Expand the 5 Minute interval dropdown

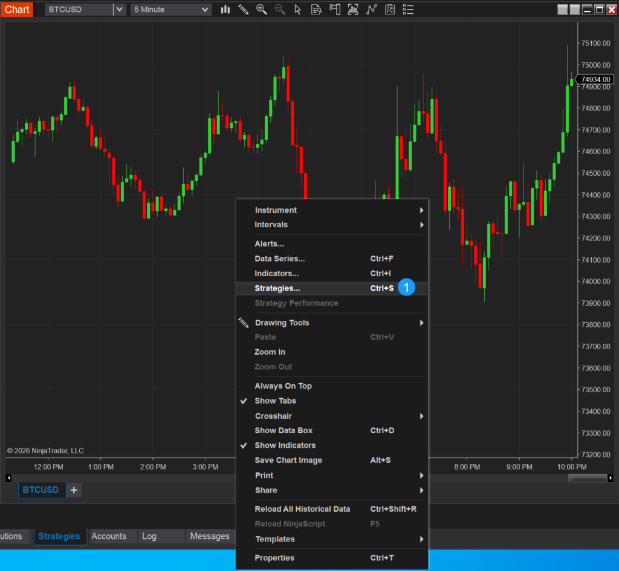(205, 10)
